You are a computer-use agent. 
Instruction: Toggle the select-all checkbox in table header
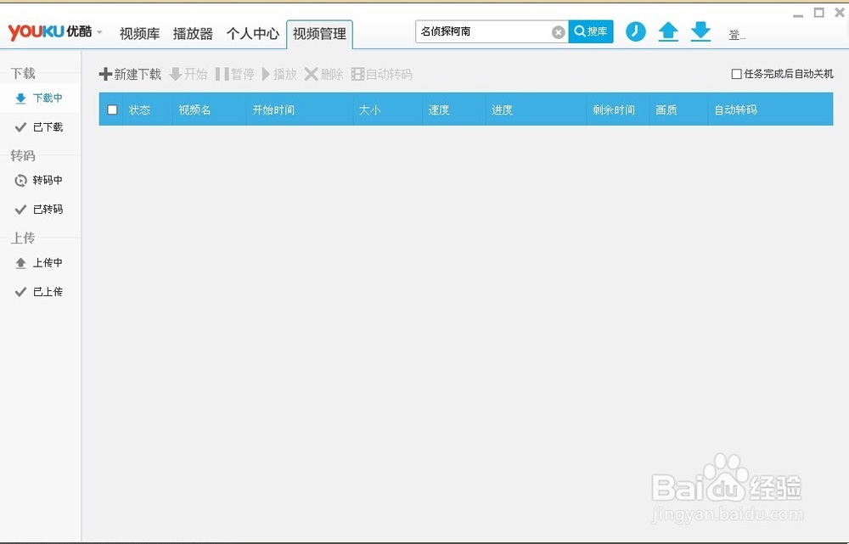111,109
